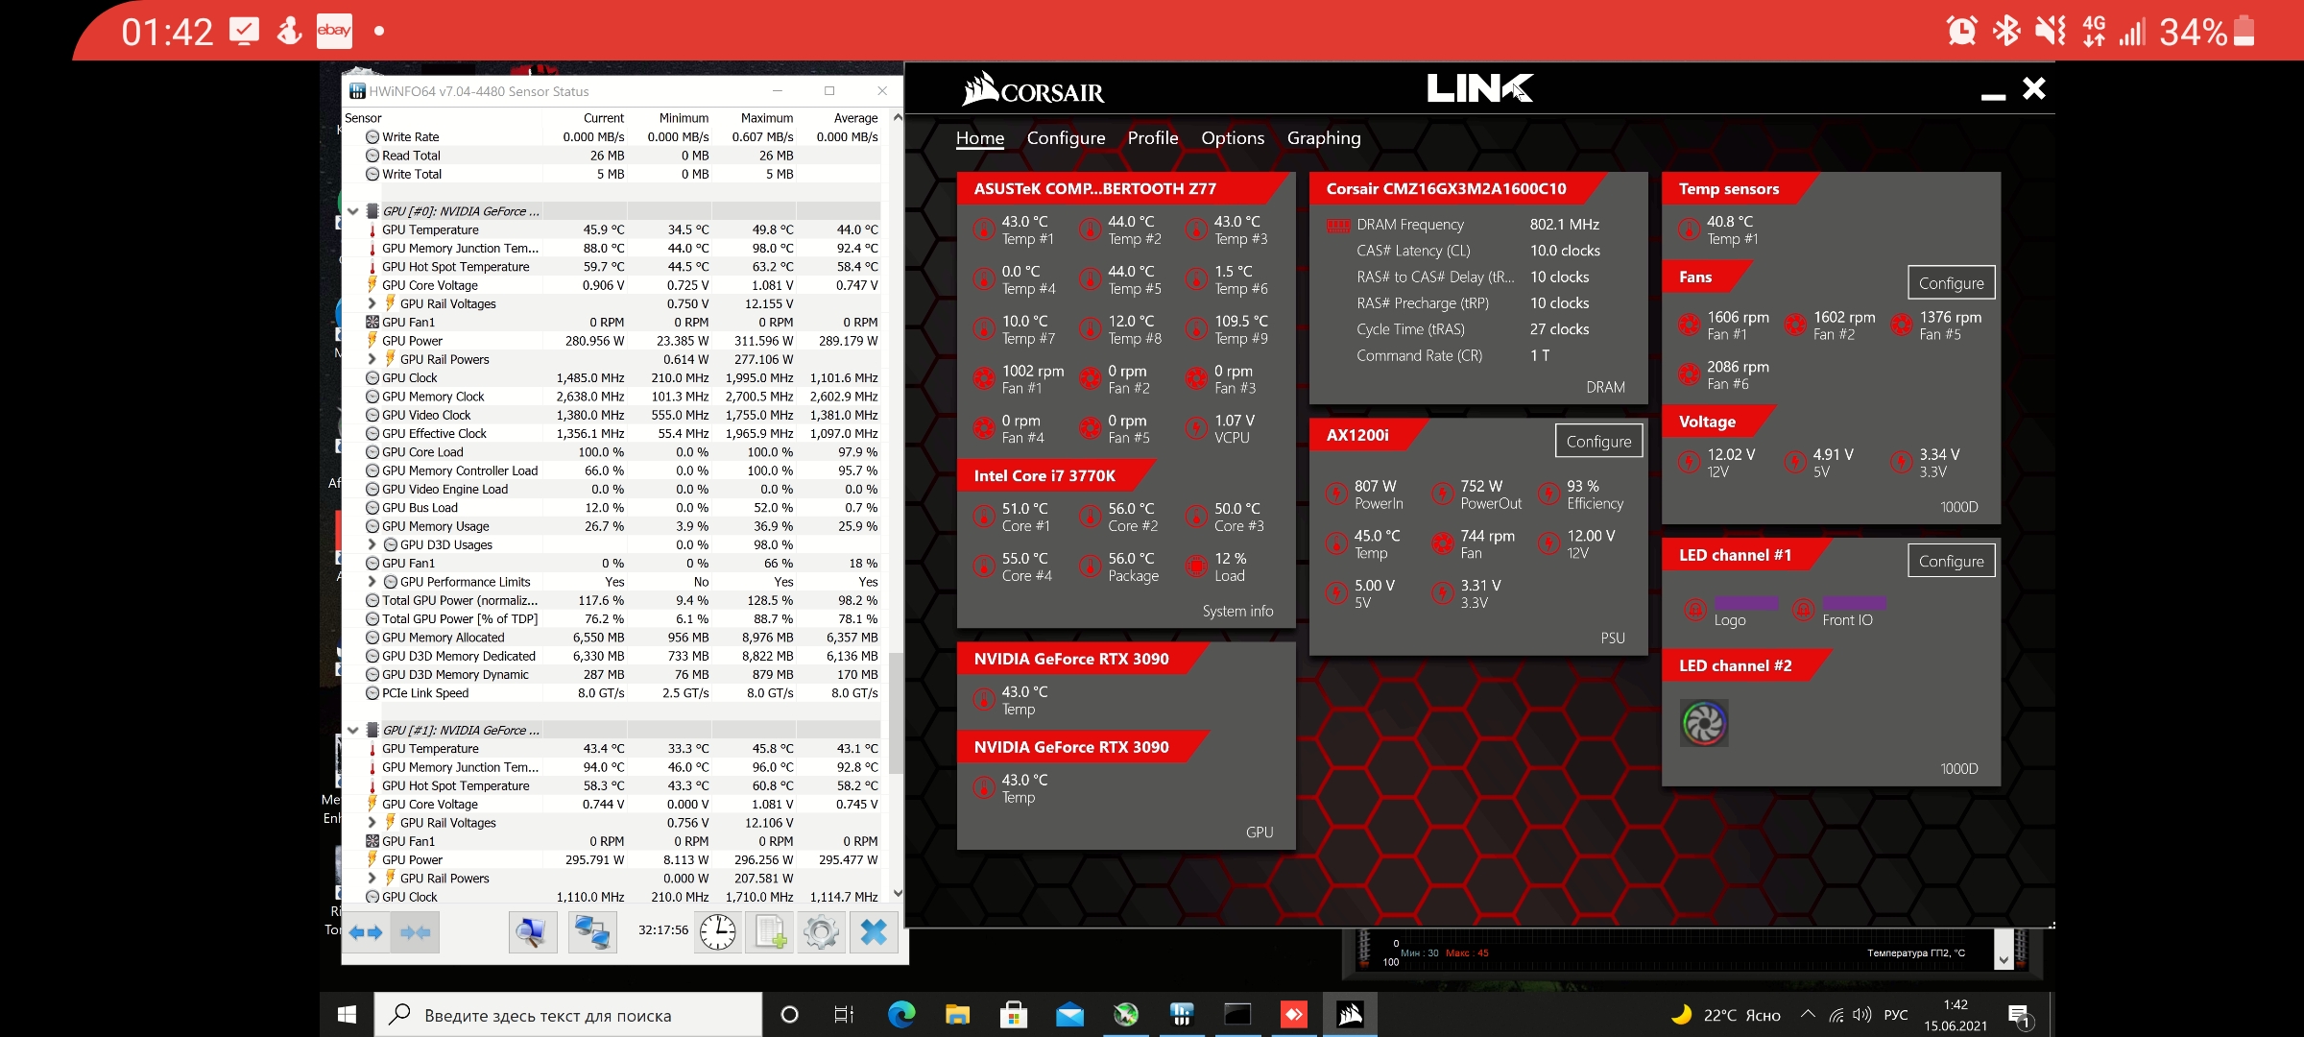Viewport: 2304px width, 1037px height.
Task: Expand the GPU D3D Usages row
Action: (372, 544)
